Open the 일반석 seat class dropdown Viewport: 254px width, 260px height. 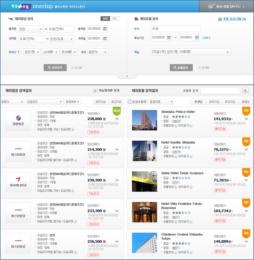tap(98, 52)
